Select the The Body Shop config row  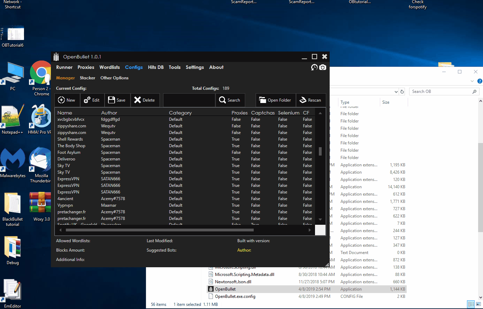pyautogui.click(x=185, y=146)
